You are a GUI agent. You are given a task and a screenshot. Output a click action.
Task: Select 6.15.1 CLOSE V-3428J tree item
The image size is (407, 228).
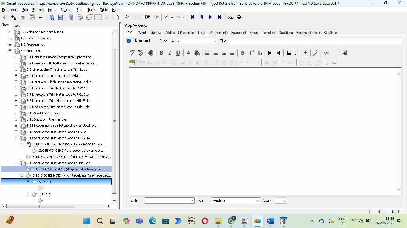[x=69, y=169]
